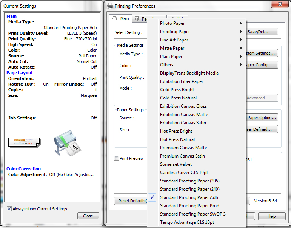Viewport: 291px width, 228px height.
Task: Click the Main tab printer icon
Action: pos(115,18)
